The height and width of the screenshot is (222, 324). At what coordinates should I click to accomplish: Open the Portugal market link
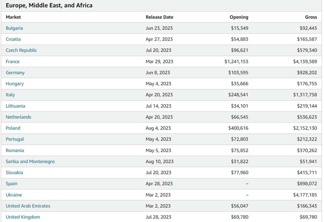(15, 139)
